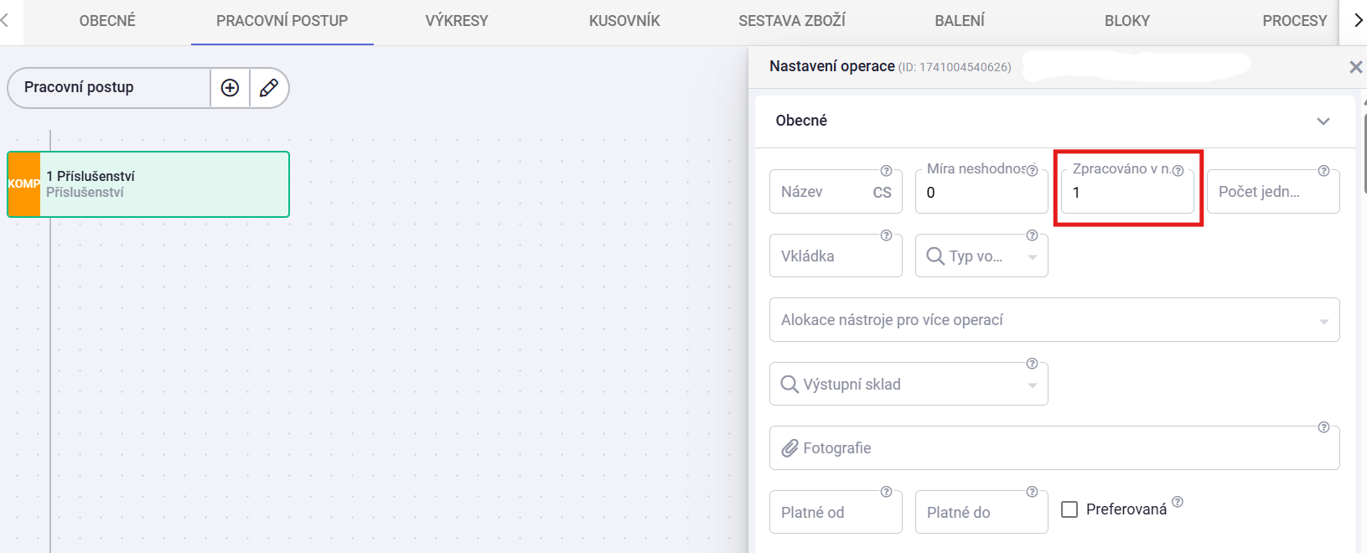Screen dimensions: 1367x553
Task: Show help icon for Zpracováno v n. field
Action: tap(1178, 171)
